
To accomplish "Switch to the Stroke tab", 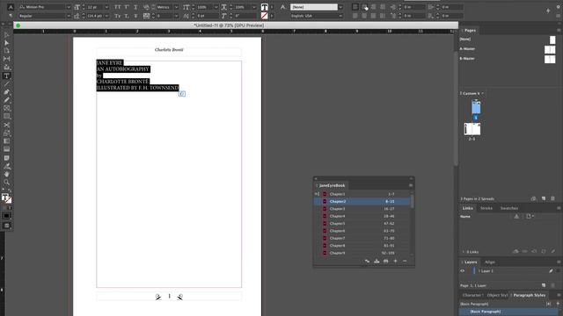I will pyautogui.click(x=486, y=208).
